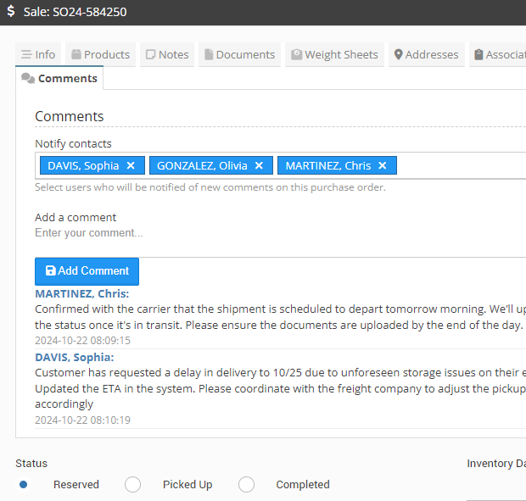Click the timestamp 2024-10-22 08:10:19
The image size is (526, 501).
coord(82,420)
